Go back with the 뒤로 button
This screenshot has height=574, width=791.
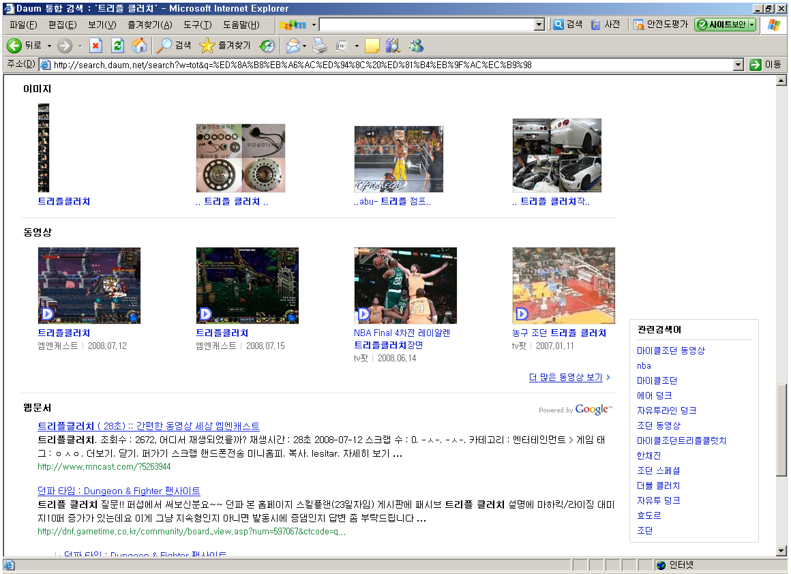pos(25,46)
